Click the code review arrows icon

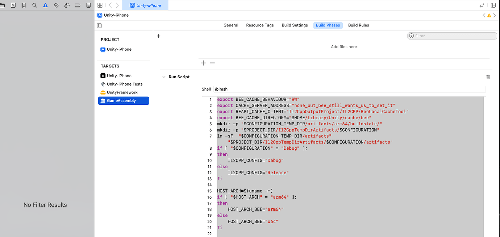tap(482, 5)
